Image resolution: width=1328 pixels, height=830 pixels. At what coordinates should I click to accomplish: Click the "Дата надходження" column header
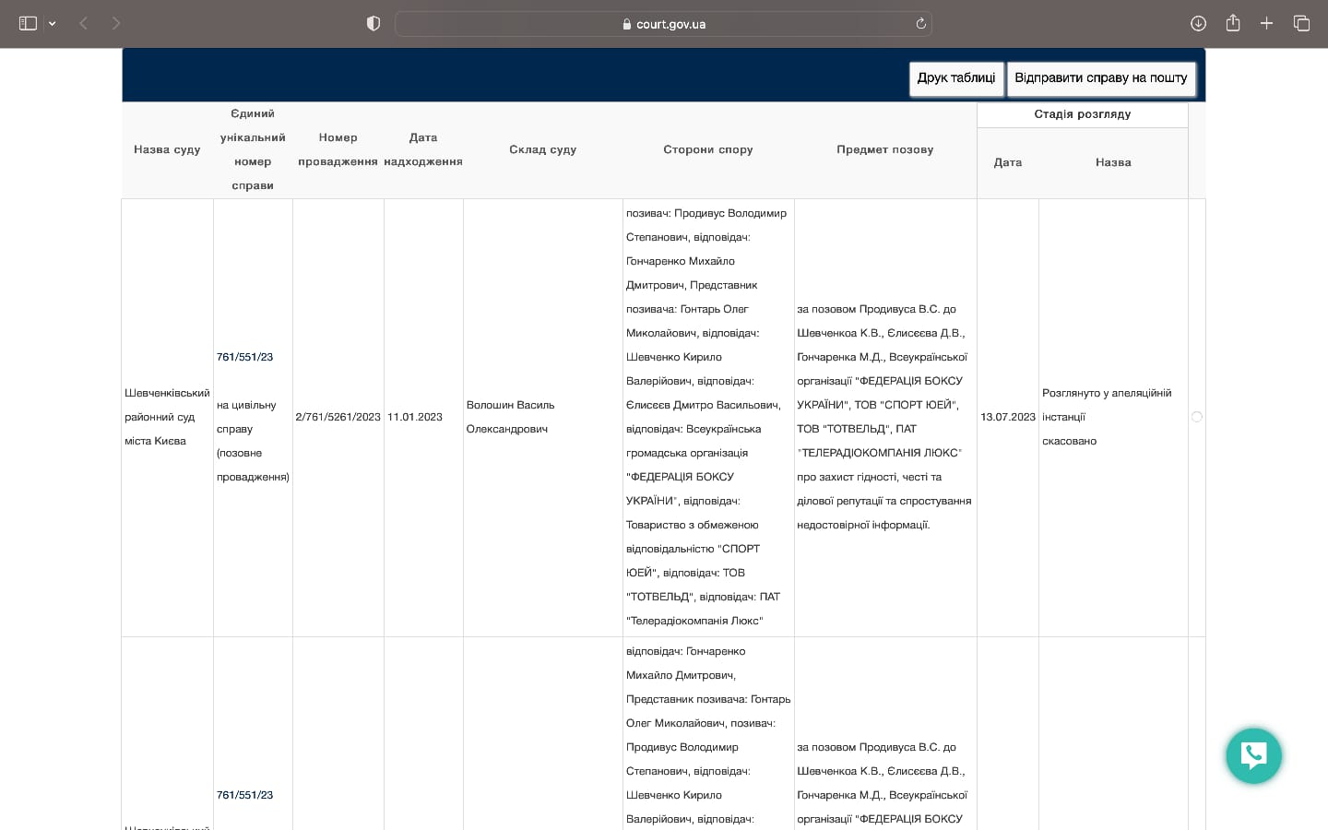(x=423, y=149)
